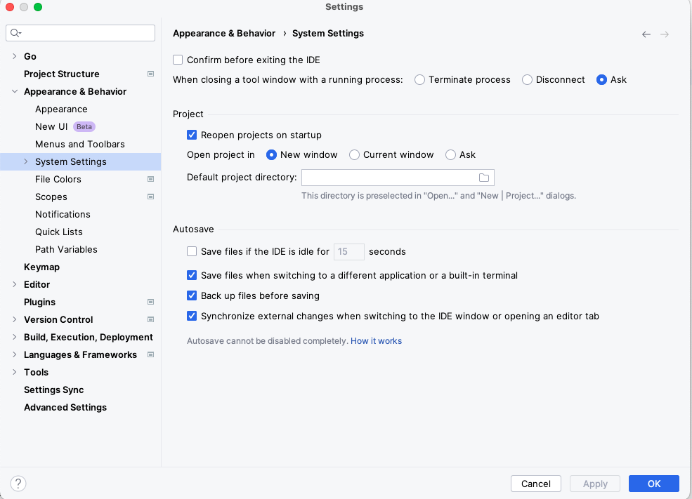
Task: Click project-level icon beside Plugins
Action: tap(150, 302)
